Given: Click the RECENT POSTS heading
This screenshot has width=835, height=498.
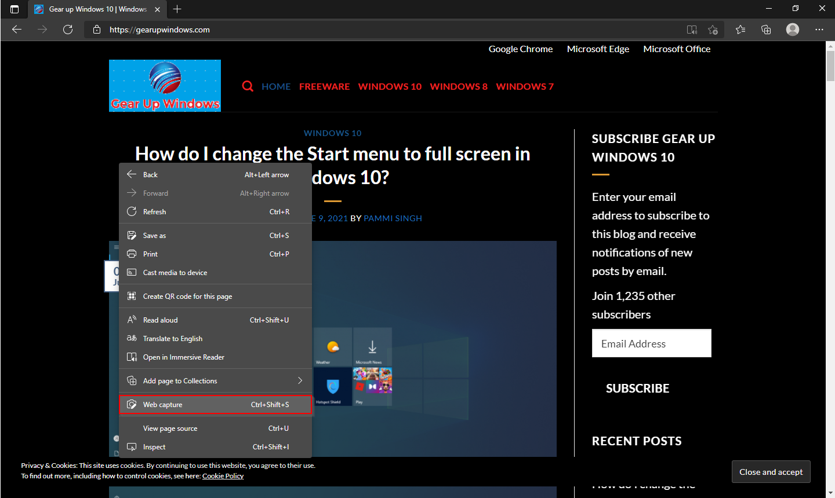Looking at the screenshot, I should pyautogui.click(x=637, y=441).
